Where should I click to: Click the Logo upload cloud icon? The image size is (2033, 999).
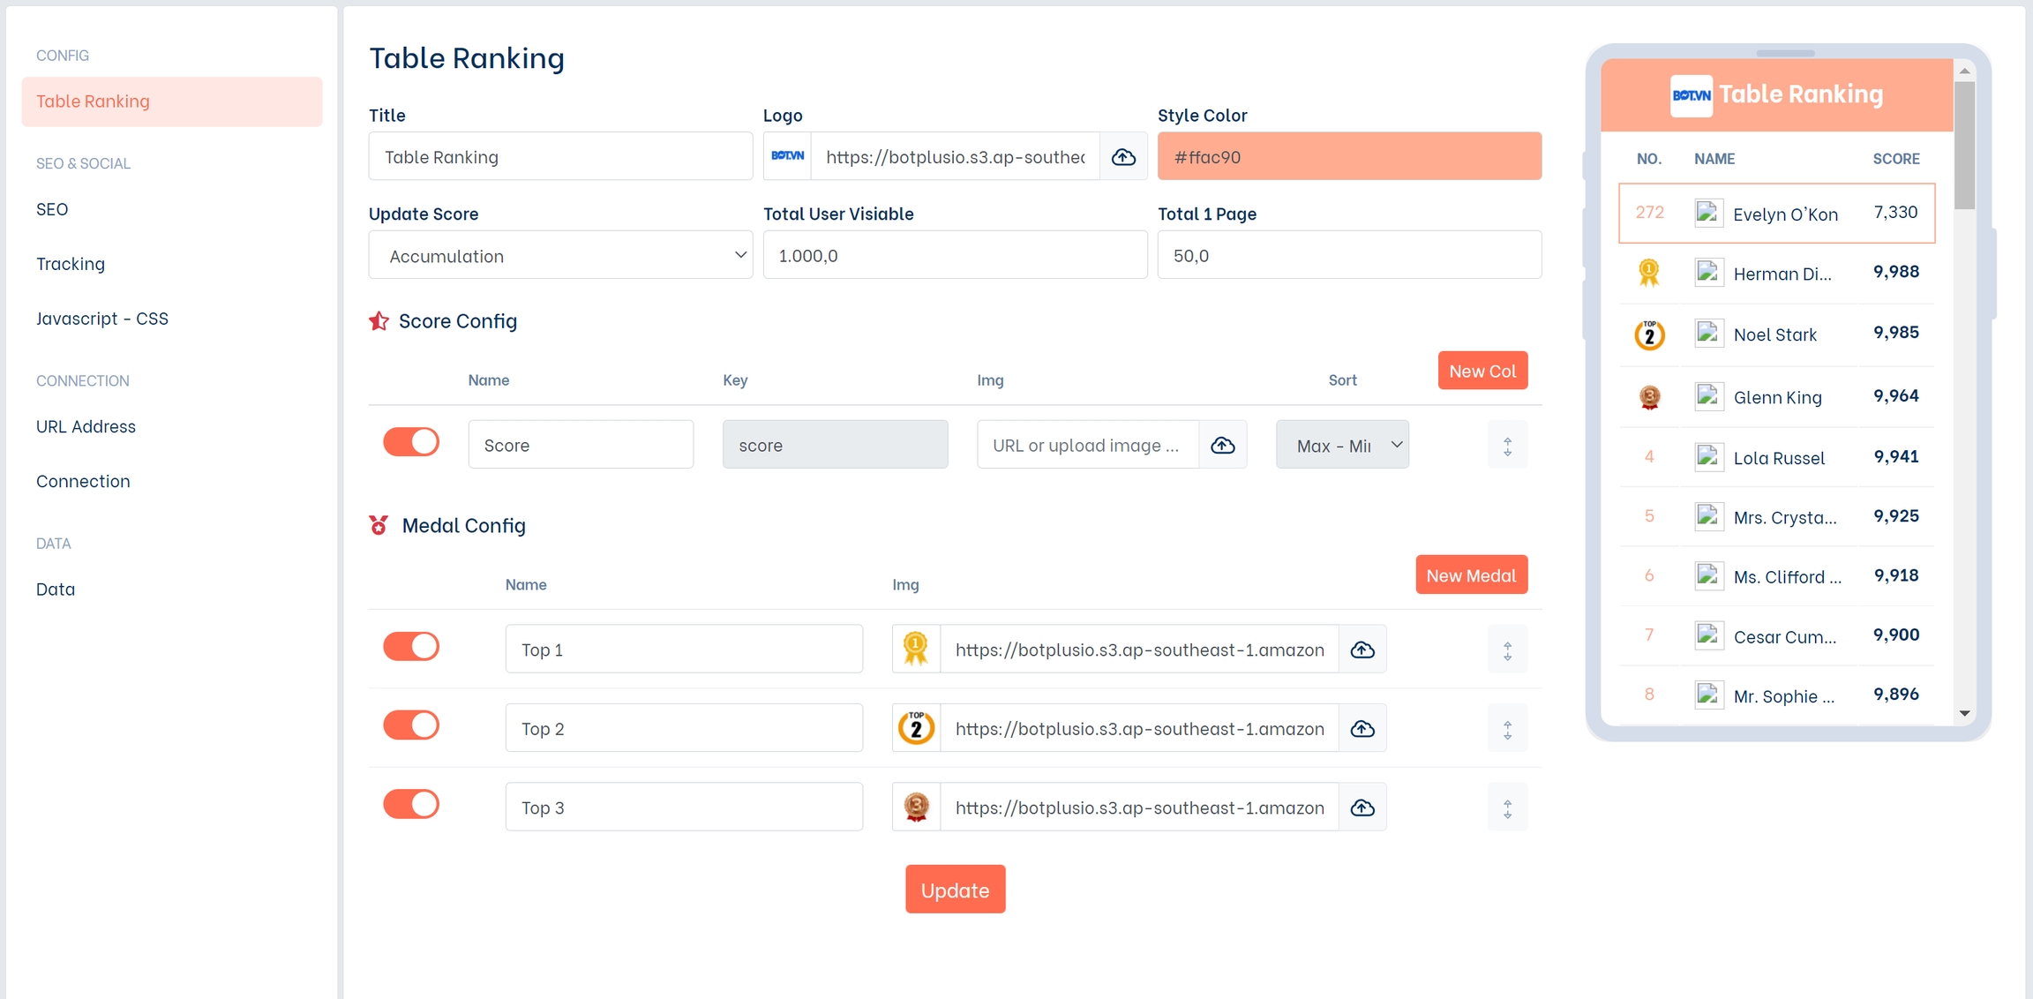pyautogui.click(x=1123, y=157)
